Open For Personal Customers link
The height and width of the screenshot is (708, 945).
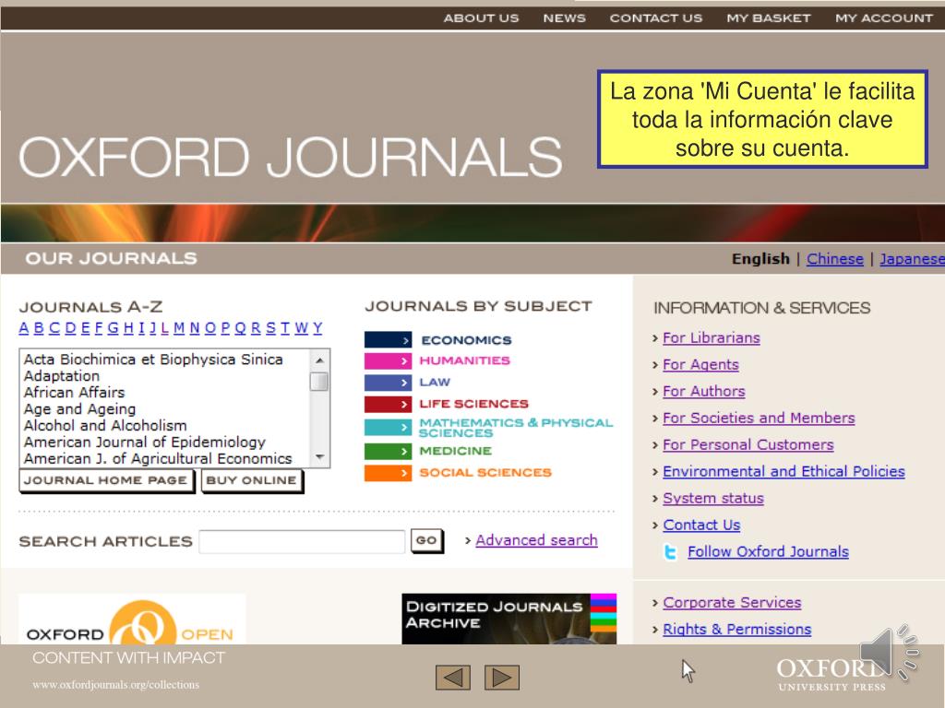coord(748,445)
